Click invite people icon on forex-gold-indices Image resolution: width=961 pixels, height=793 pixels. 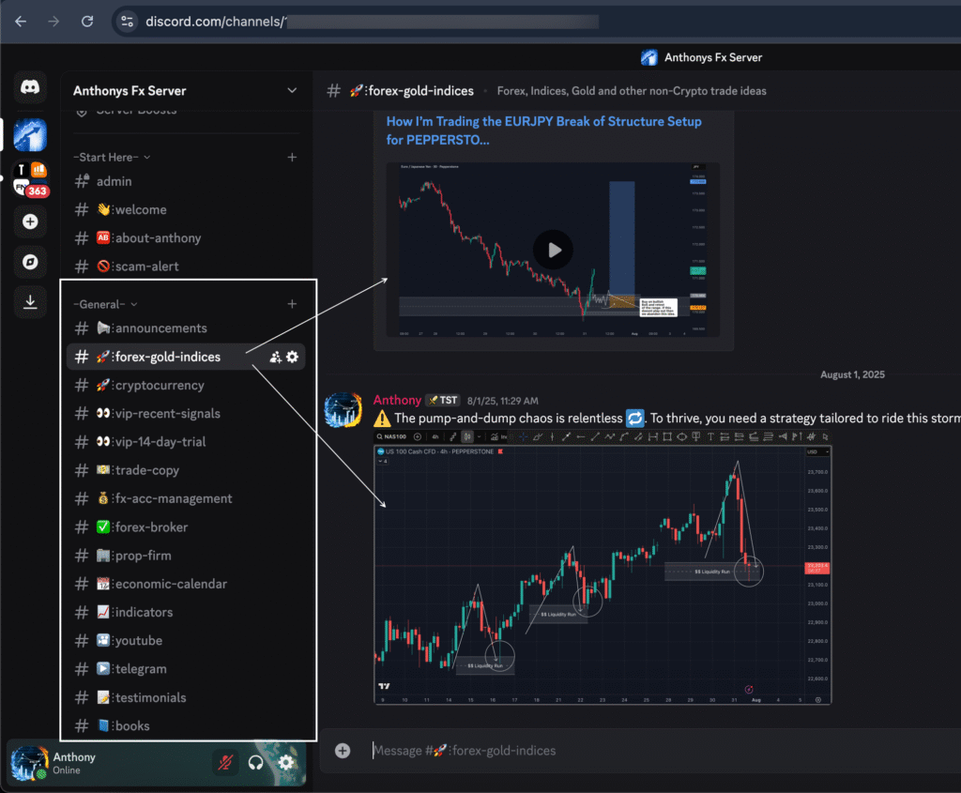click(275, 357)
